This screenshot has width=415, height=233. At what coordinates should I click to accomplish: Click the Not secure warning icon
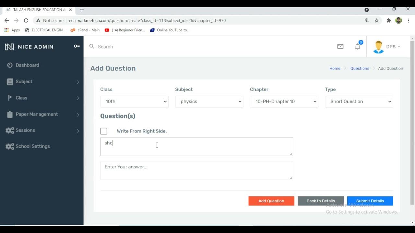tap(38, 20)
